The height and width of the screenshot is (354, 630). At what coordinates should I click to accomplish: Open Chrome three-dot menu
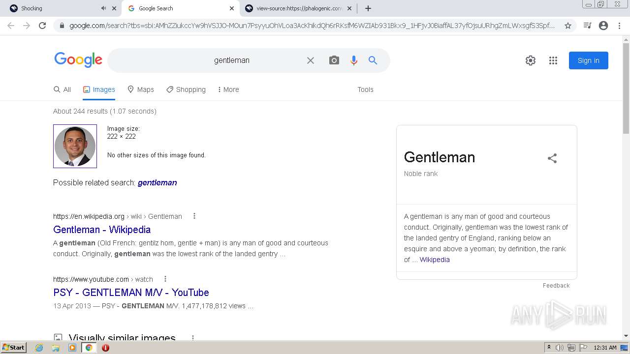click(x=619, y=26)
